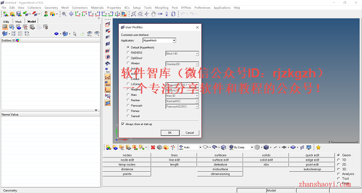The image size is (362, 193).
Task: Expand the browser panel collapse arrow
Action: tap(96, 110)
